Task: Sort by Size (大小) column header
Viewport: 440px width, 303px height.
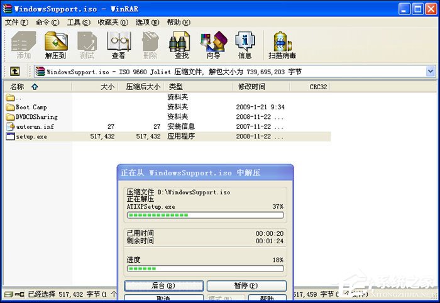Action: tap(95, 87)
